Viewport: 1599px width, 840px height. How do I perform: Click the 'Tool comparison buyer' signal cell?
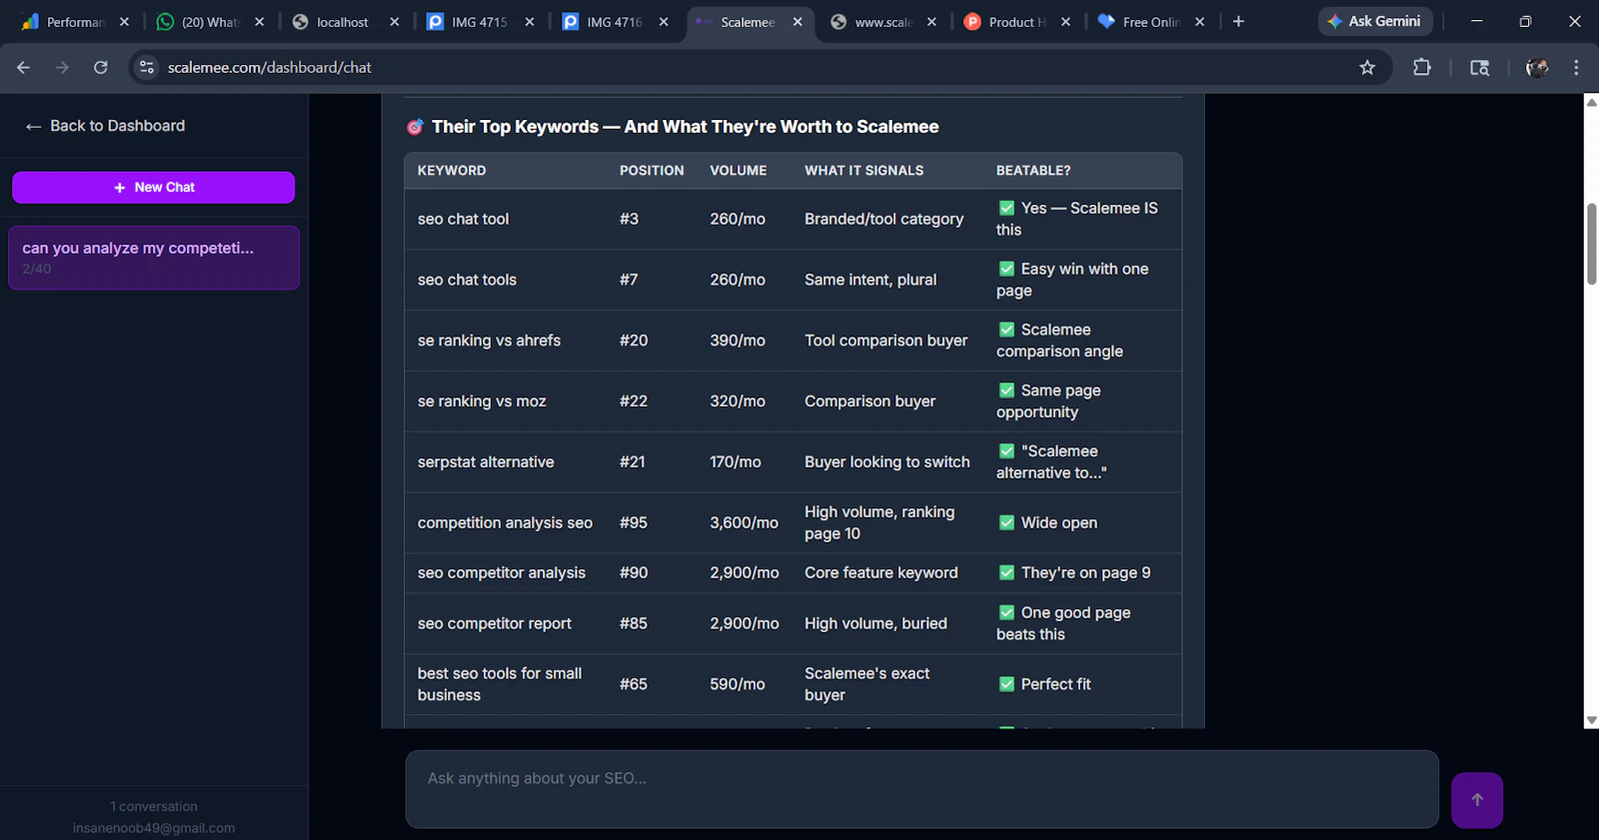(886, 341)
